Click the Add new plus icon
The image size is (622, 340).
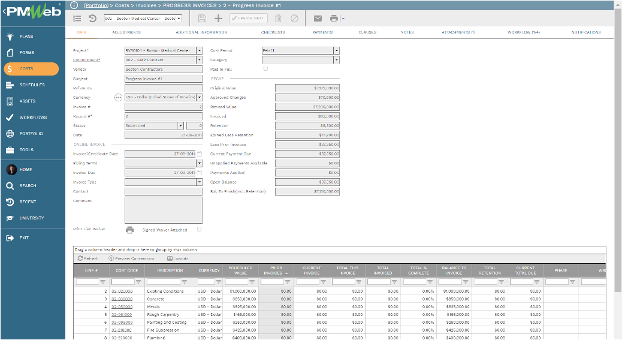[218, 18]
